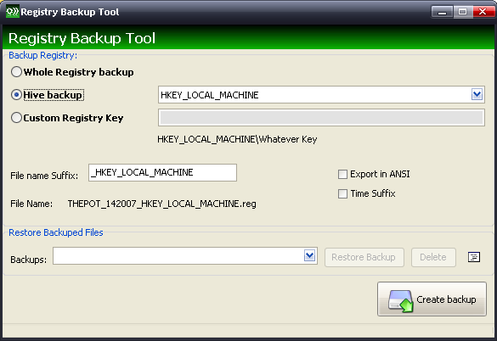The image size is (497, 341).
Task: Open the Backups dropdown arrow
Action: pos(309,255)
